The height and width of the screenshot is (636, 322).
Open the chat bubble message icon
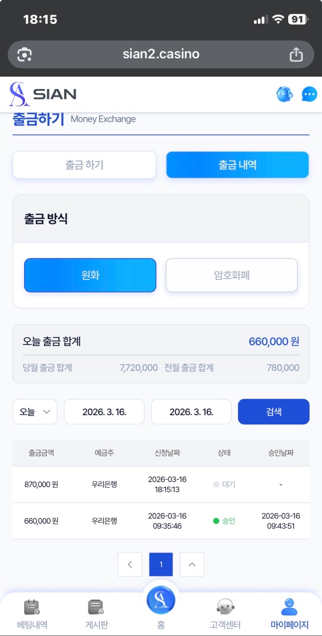pos(309,95)
